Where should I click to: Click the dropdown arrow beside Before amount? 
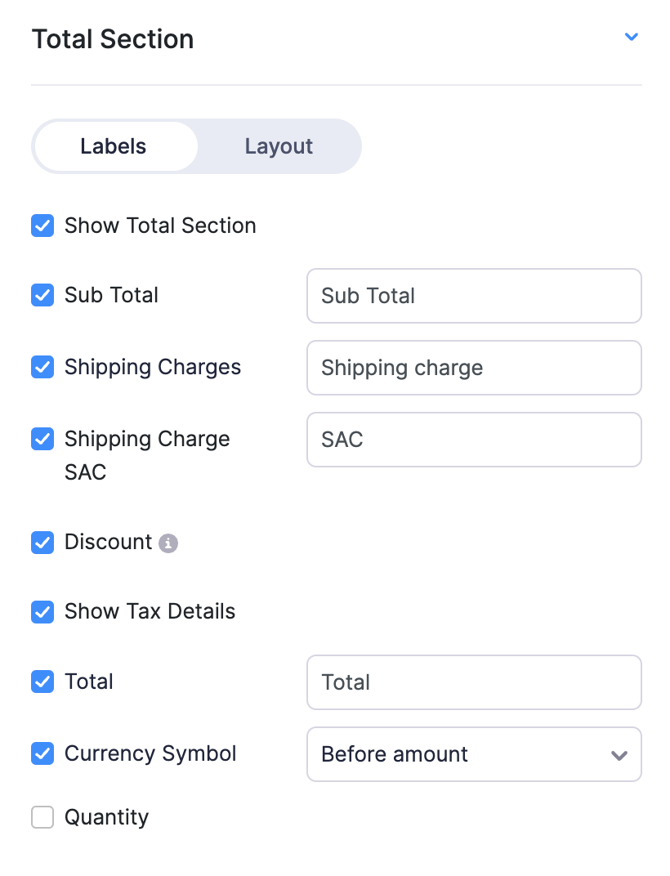pyautogui.click(x=619, y=755)
